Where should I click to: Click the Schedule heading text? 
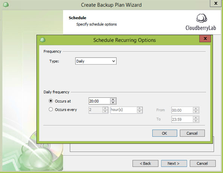click(77, 18)
